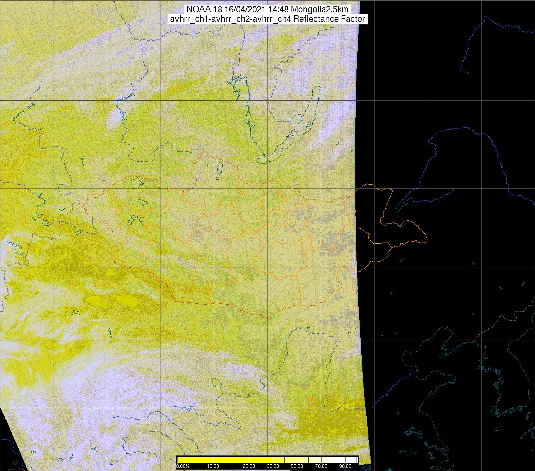The image size is (535, 471).
Task: Click the title "NOAA 18 16/04/2021 14:48 Mongolia2.5km"
Action: [x=267, y=9]
